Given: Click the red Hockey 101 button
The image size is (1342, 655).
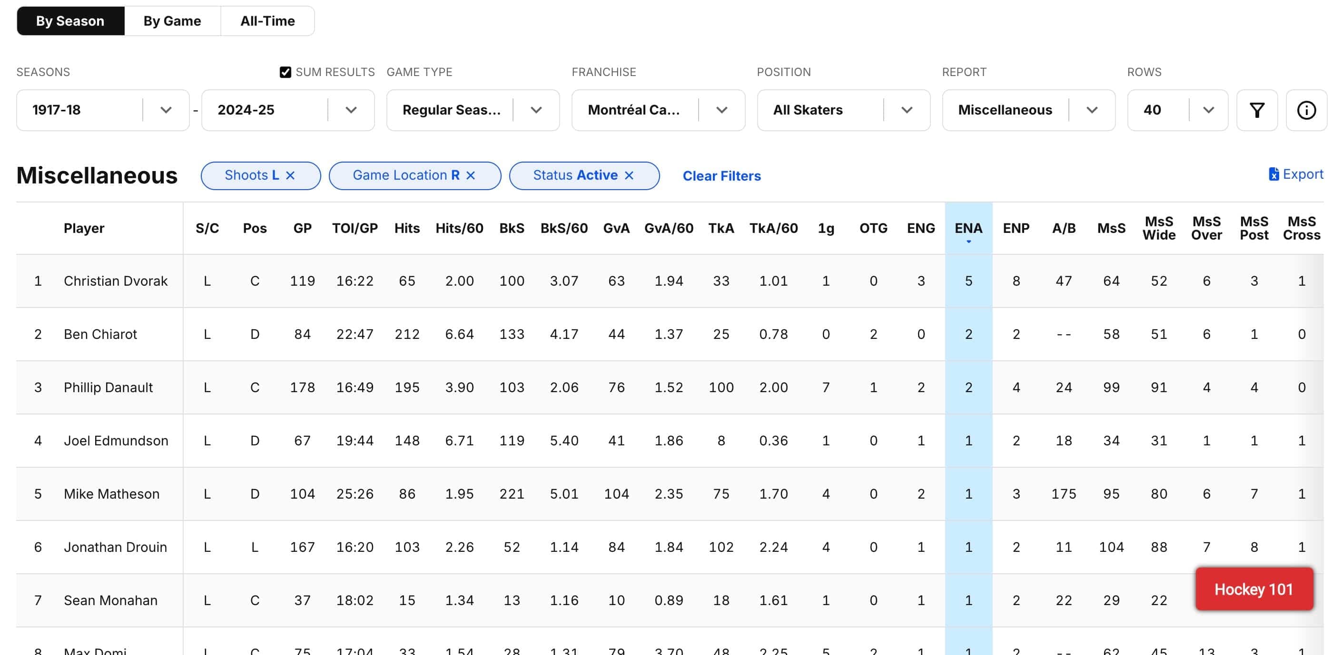Looking at the screenshot, I should (1253, 589).
